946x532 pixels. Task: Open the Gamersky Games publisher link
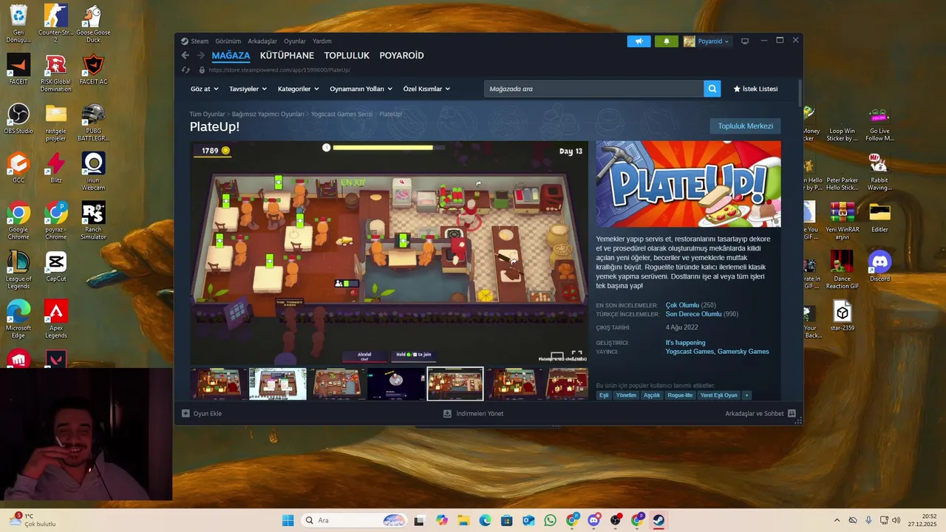point(743,352)
